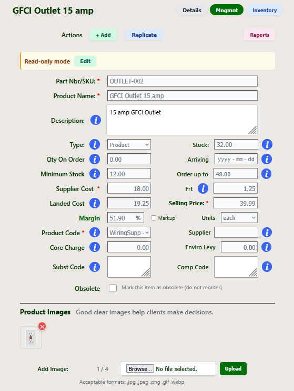Screen dimensions: 294x391
Task: Click Supplier Cost field showing 18.00
Action: (x=129, y=188)
